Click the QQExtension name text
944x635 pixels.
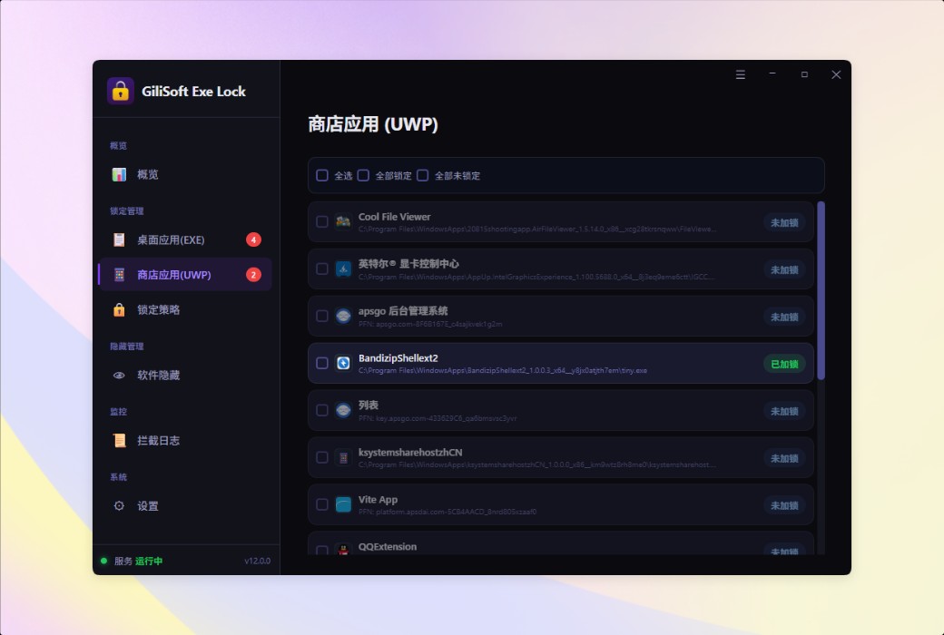pyautogui.click(x=387, y=546)
